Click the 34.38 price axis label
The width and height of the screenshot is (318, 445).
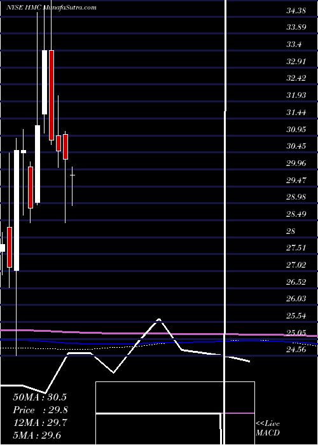click(x=296, y=11)
